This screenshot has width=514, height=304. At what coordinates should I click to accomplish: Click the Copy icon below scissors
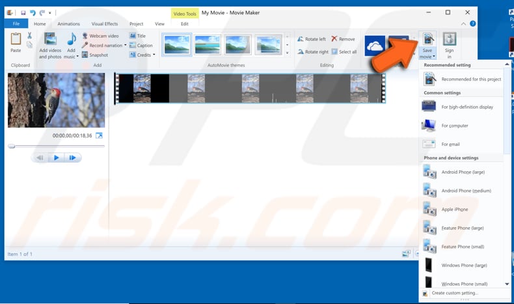(29, 45)
